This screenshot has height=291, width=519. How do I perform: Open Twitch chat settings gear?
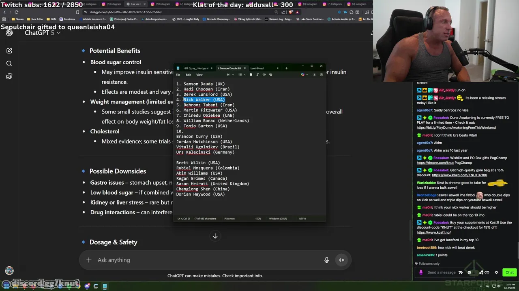tap(496, 272)
